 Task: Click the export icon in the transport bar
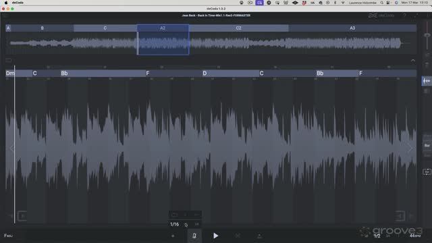click(259, 236)
